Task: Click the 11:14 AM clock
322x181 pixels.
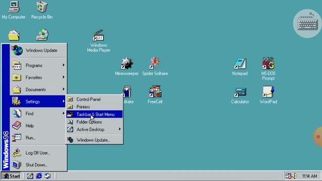Action: point(309,176)
